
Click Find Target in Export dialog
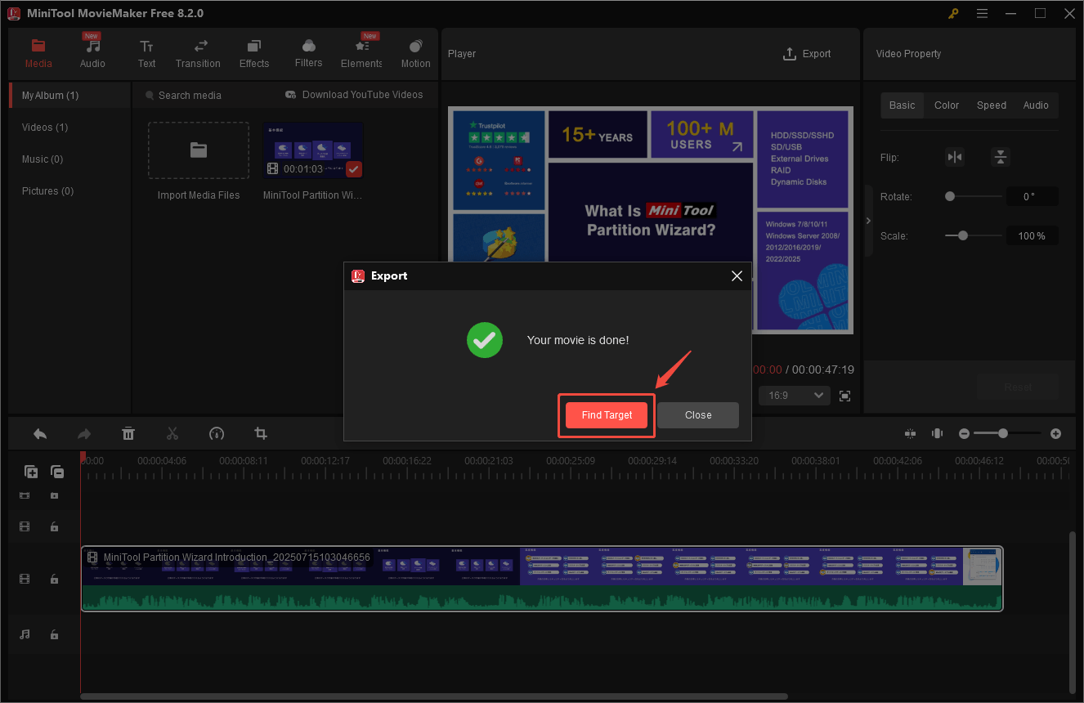pos(607,415)
